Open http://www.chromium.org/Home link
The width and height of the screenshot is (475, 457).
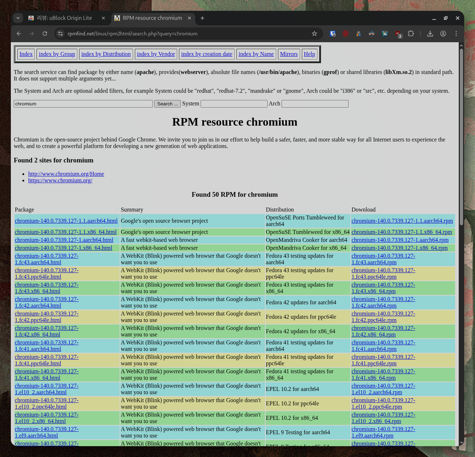[x=66, y=174]
